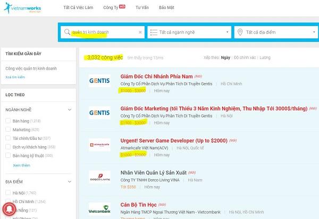The height and width of the screenshot is (219, 319).
Task: Open the Giám Đốc Marketing job
Action: [x=214, y=108]
